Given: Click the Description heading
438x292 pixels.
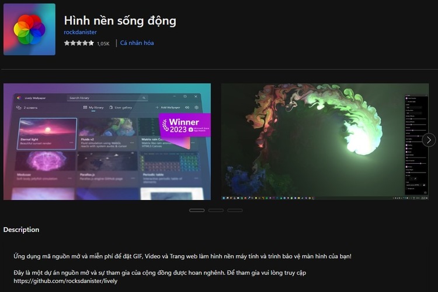Looking at the screenshot, I should tap(21, 230).
